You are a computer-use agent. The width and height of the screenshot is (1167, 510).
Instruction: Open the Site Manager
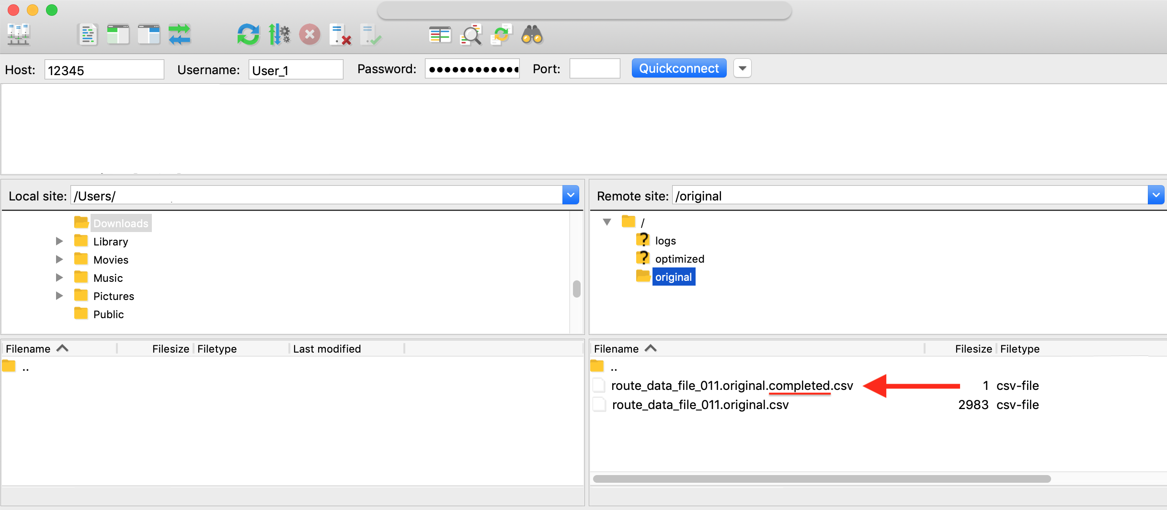(x=19, y=34)
